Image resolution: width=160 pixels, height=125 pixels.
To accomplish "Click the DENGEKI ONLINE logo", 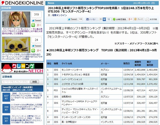I will point(22,3).
